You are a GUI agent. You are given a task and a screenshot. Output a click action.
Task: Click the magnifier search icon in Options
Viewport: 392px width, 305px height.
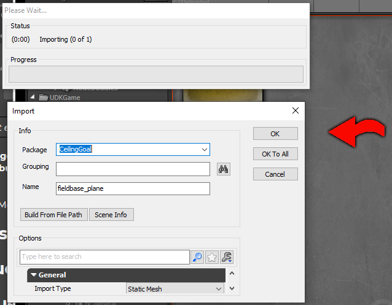[197, 257]
